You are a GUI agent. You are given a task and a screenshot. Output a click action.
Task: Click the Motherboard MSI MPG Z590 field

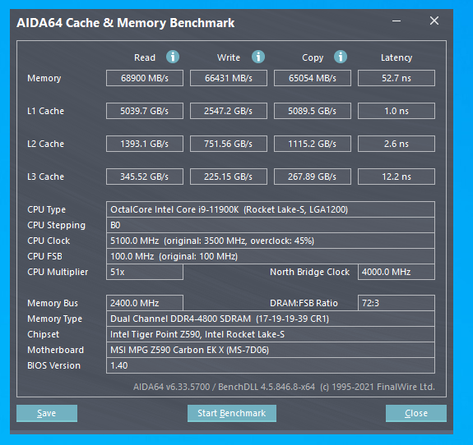point(271,350)
